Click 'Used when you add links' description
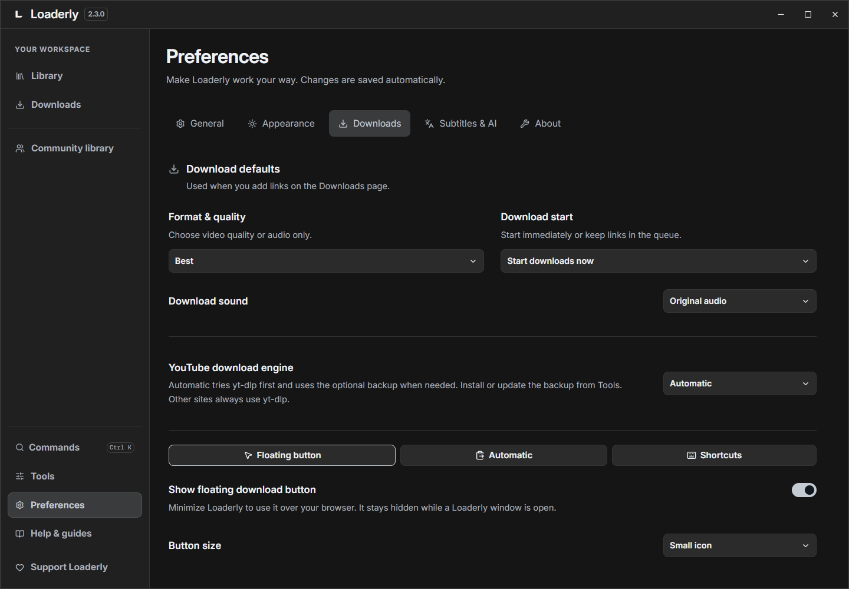The height and width of the screenshot is (589, 849). click(x=288, y=186)
